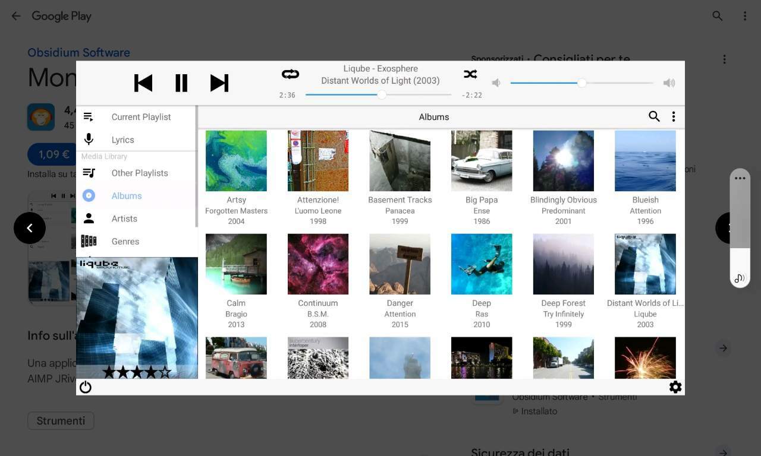Screen dimensions: 761x456
Task: Open the Calm album cover
Action: point(236,264)
